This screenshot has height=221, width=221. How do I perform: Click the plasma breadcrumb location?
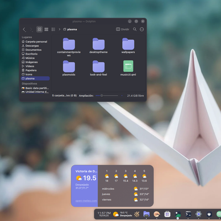pyautogui.click(x=70, y=29)
